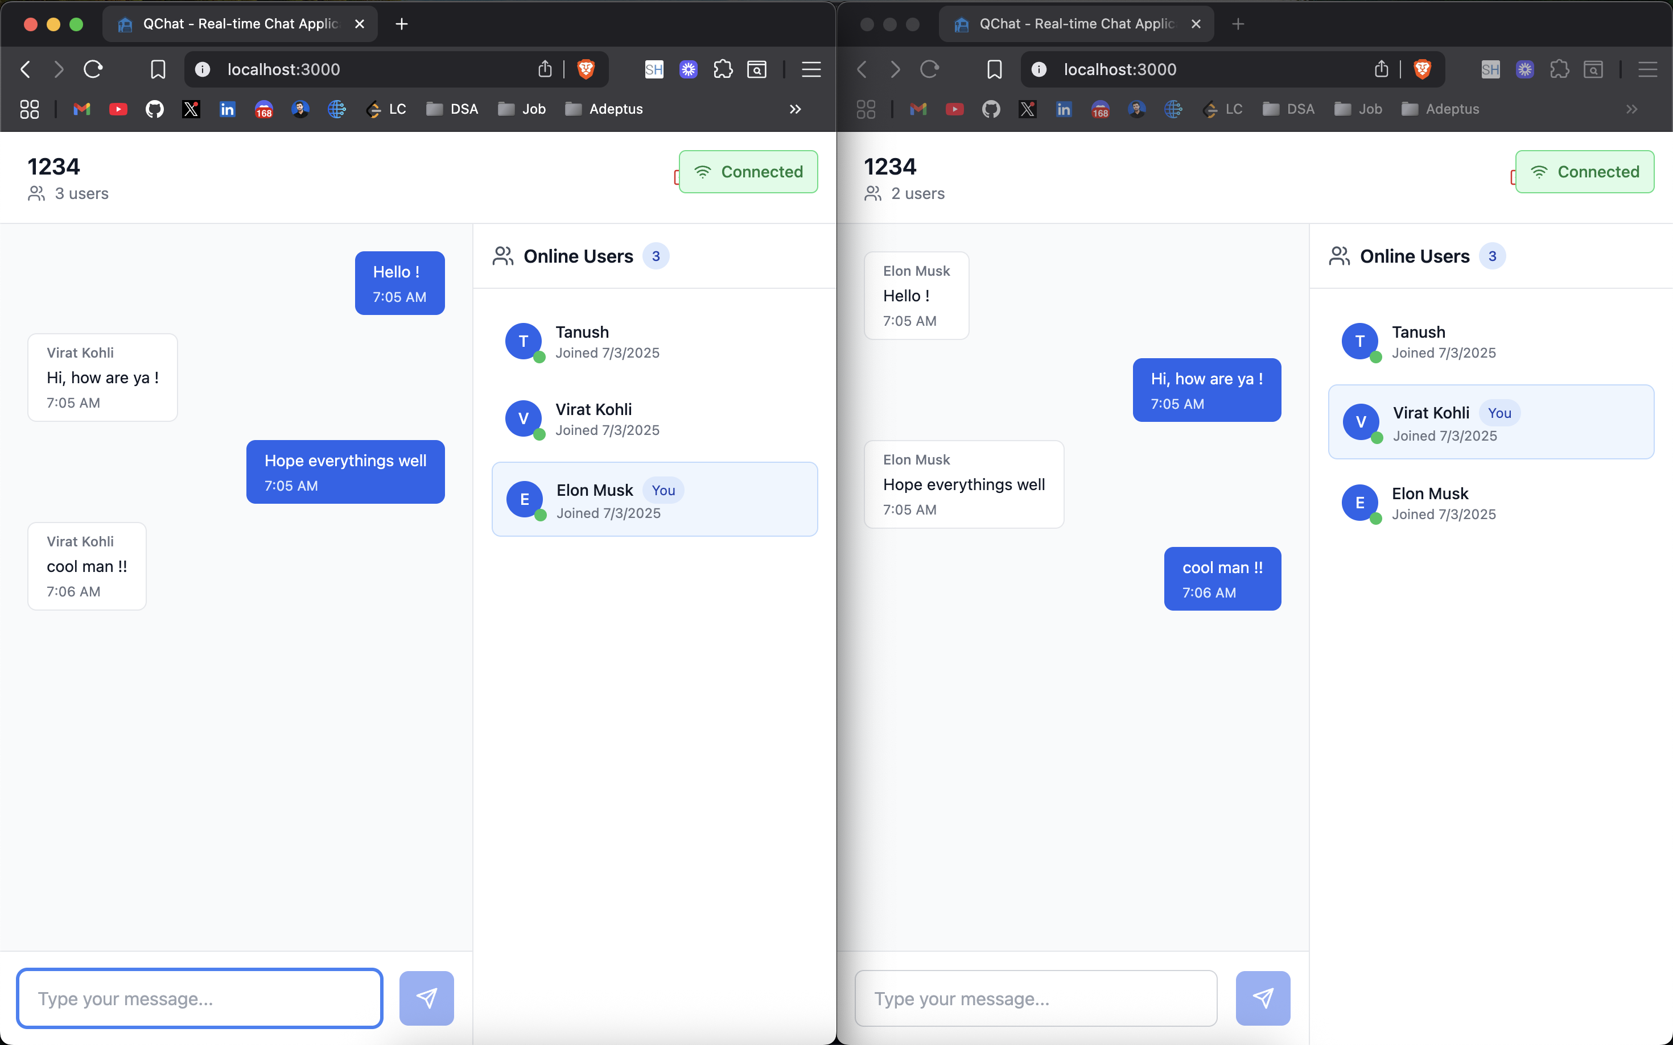The image size is (1673, 1045).
Task: Expand the DSA bookmarks folder in left browser
Action: pos(452,109)
